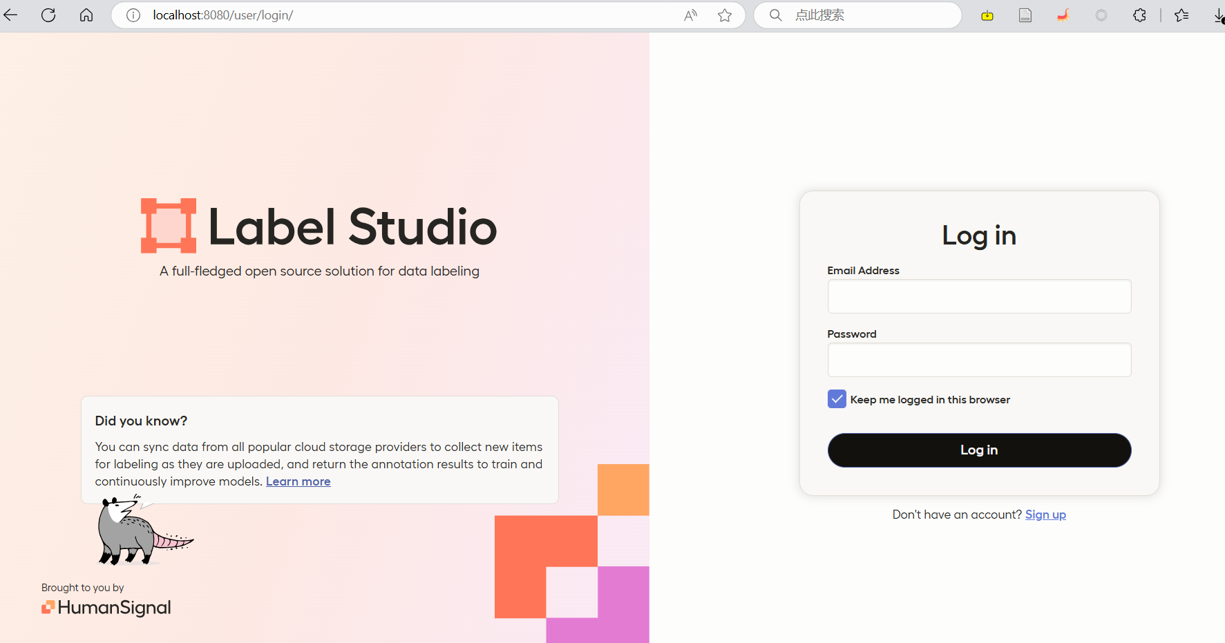This screenshot has height=643, width=1225.
Task: Click the opossum mascot illustration
Action: (145, 530)
